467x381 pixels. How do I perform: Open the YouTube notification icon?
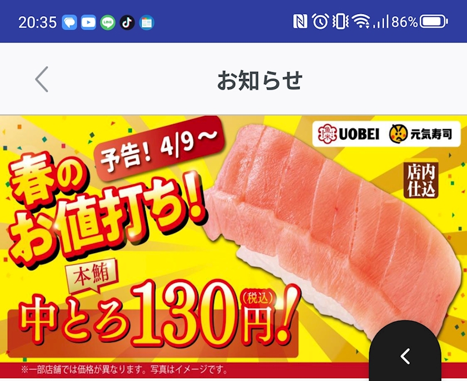click(x=88, y=22)
